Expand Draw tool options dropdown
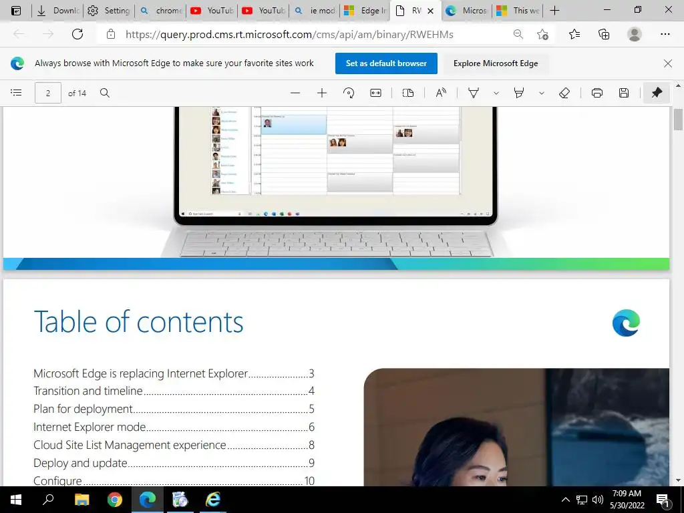Viewport: 684px width, 513px height. (x=496, y=93)
